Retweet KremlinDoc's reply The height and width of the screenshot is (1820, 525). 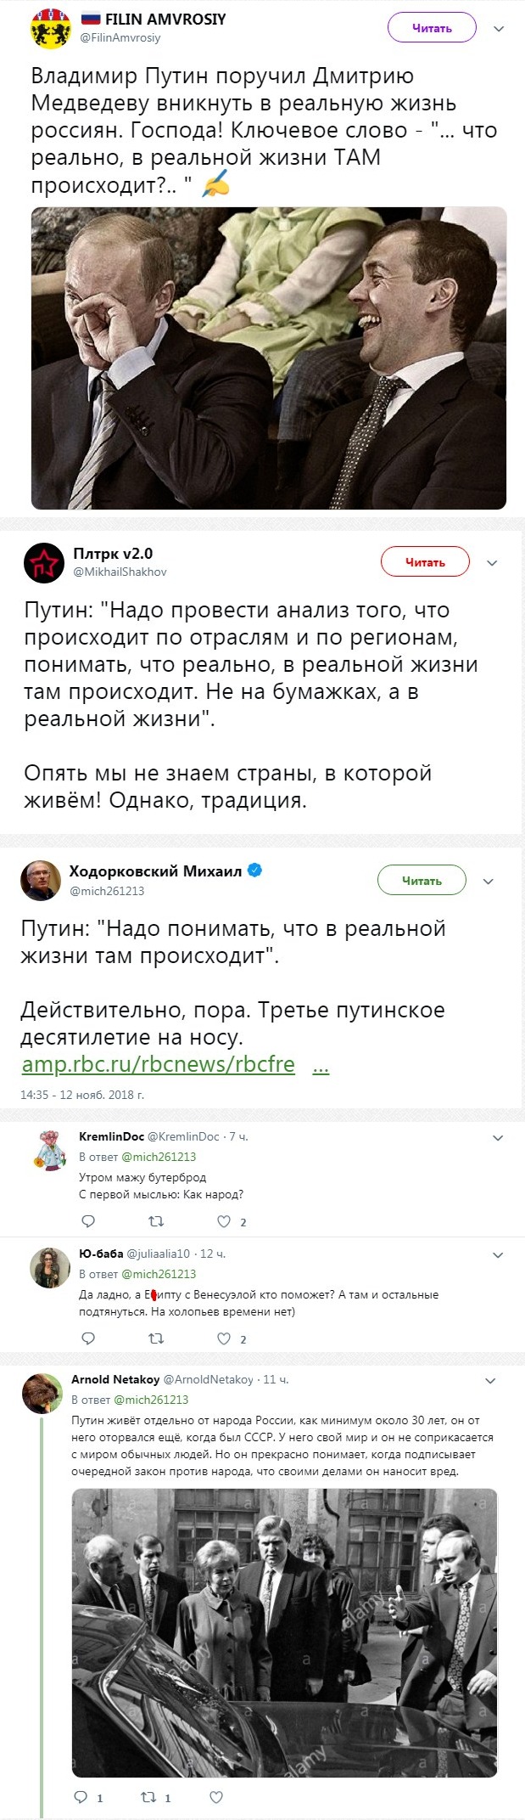156,1221
